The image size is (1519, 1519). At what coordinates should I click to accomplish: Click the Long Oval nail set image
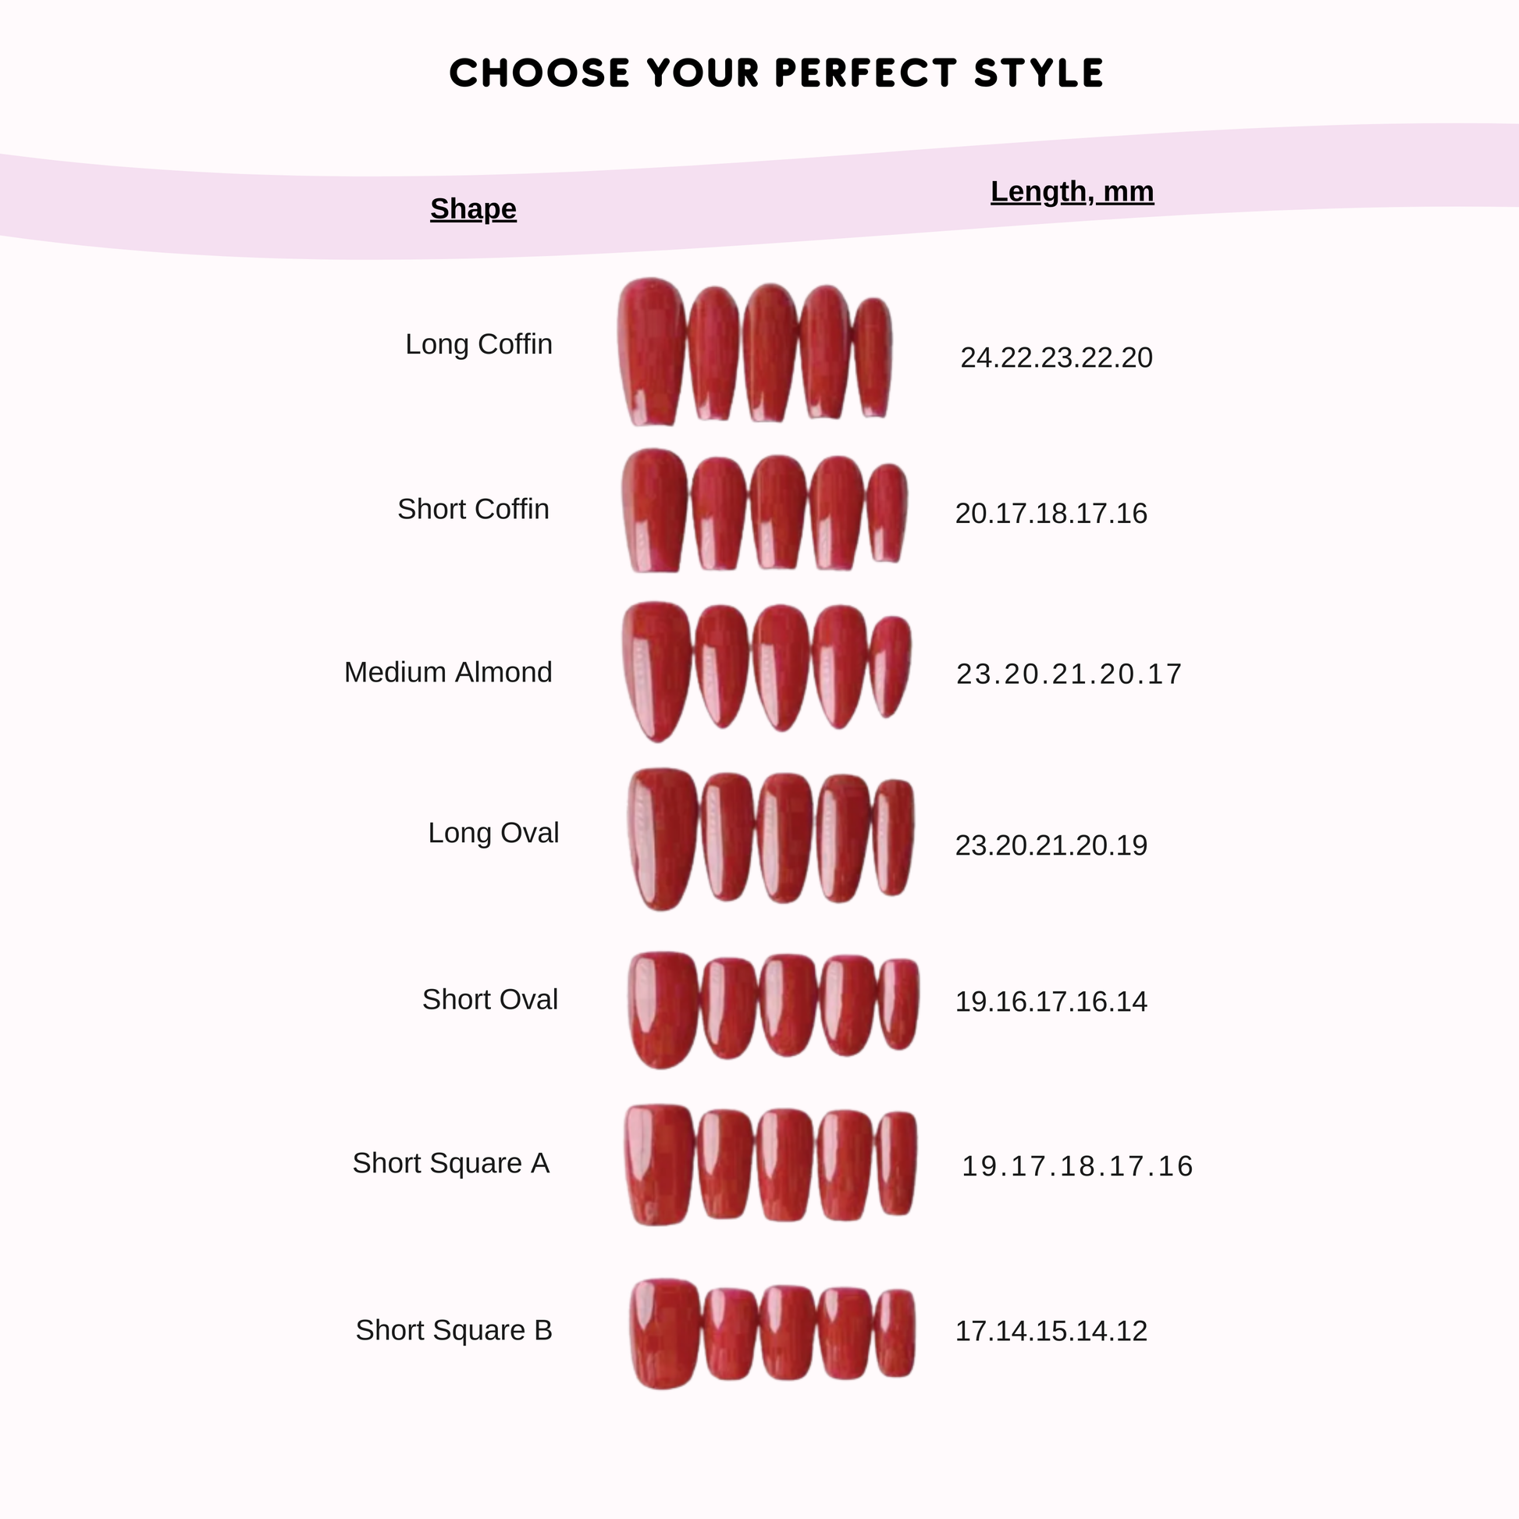click(x=771, y=839)
